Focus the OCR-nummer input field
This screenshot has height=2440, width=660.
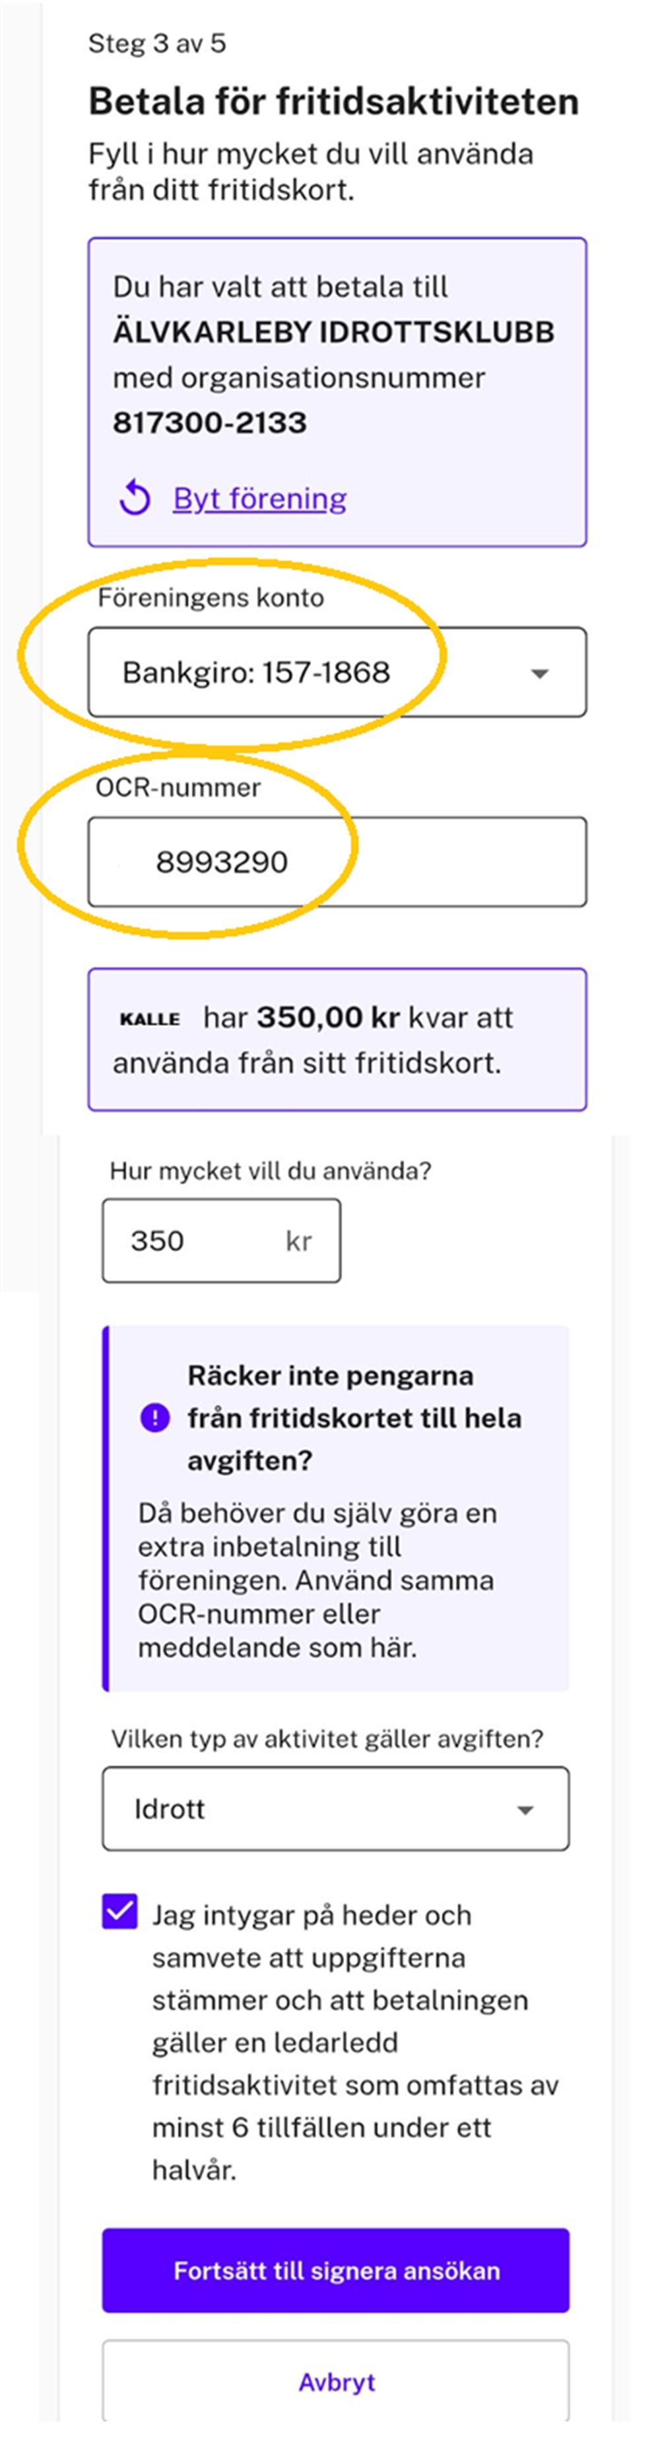click(336, 862)
